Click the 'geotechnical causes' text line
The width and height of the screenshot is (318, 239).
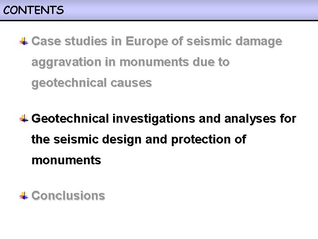pos(92,83)
